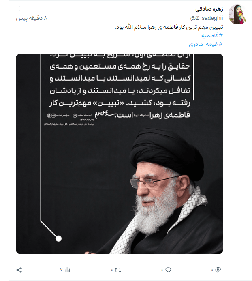
Task: Open the view statistics bar-chart icon
Action: 68,270
